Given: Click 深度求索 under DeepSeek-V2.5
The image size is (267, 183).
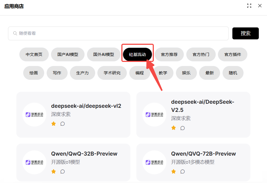Looking at the screenshot, I should [181, 118].
